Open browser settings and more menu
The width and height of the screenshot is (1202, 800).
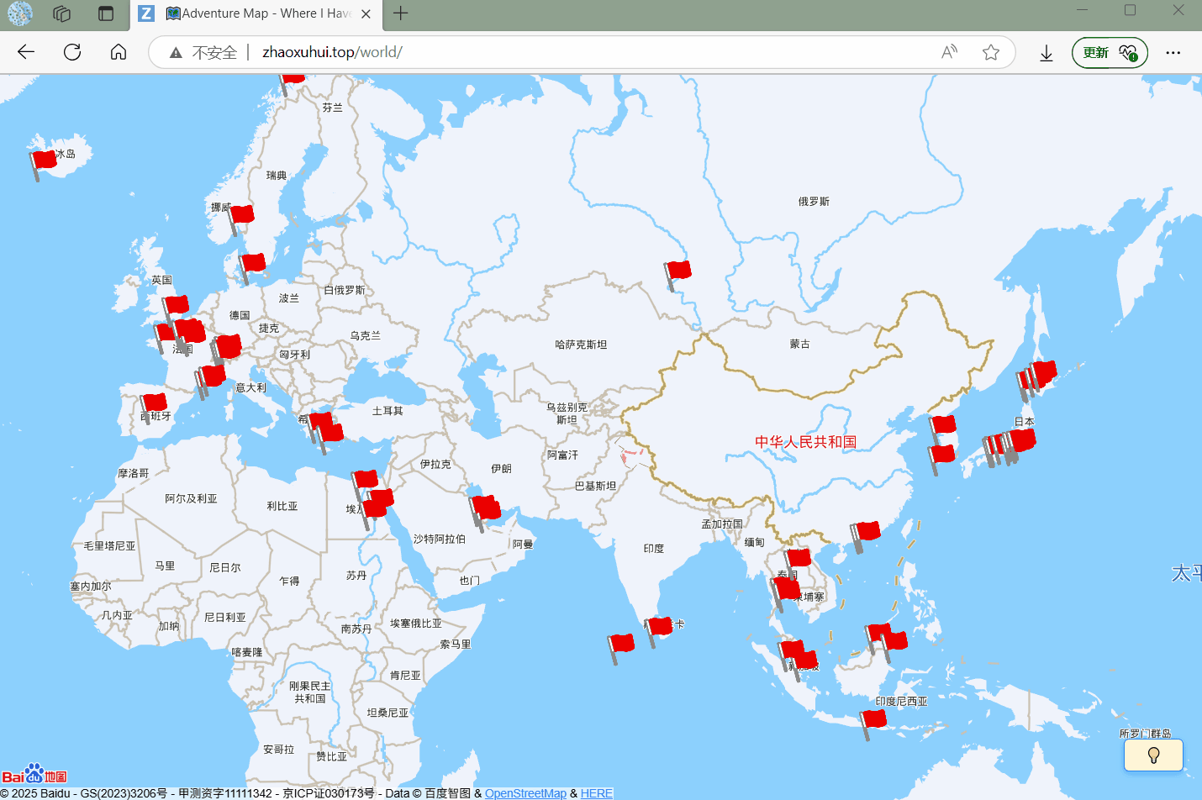tap(1173, 52)
